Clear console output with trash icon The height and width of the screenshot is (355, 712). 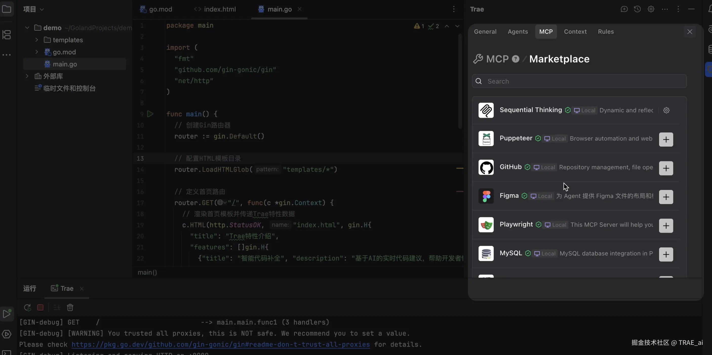click(x=70, y=307)
